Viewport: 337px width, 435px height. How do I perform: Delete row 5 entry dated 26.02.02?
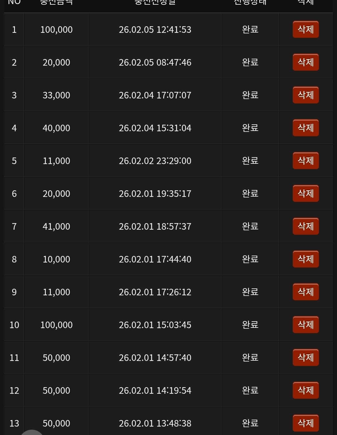pyautogui.click(x=305, y=161)
